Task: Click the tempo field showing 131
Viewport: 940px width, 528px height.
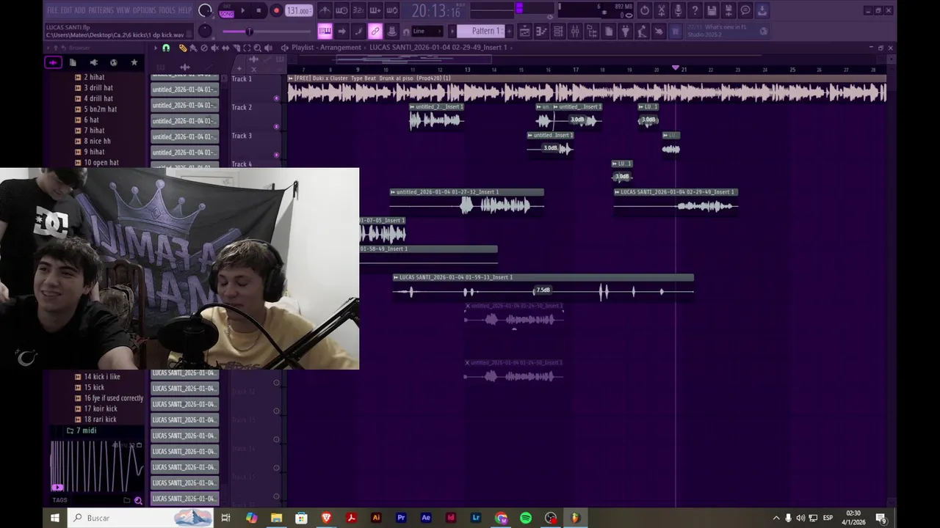Action: pos(299,11)
